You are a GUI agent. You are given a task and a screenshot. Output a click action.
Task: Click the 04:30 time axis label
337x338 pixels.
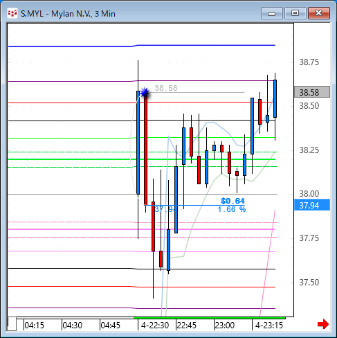pos(73,326)
